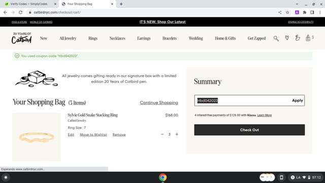This screenshot has width=325, height=183.
Task: Open the Sylvie Gold Snake Stacking Ring title
Action: click(92, 115)
